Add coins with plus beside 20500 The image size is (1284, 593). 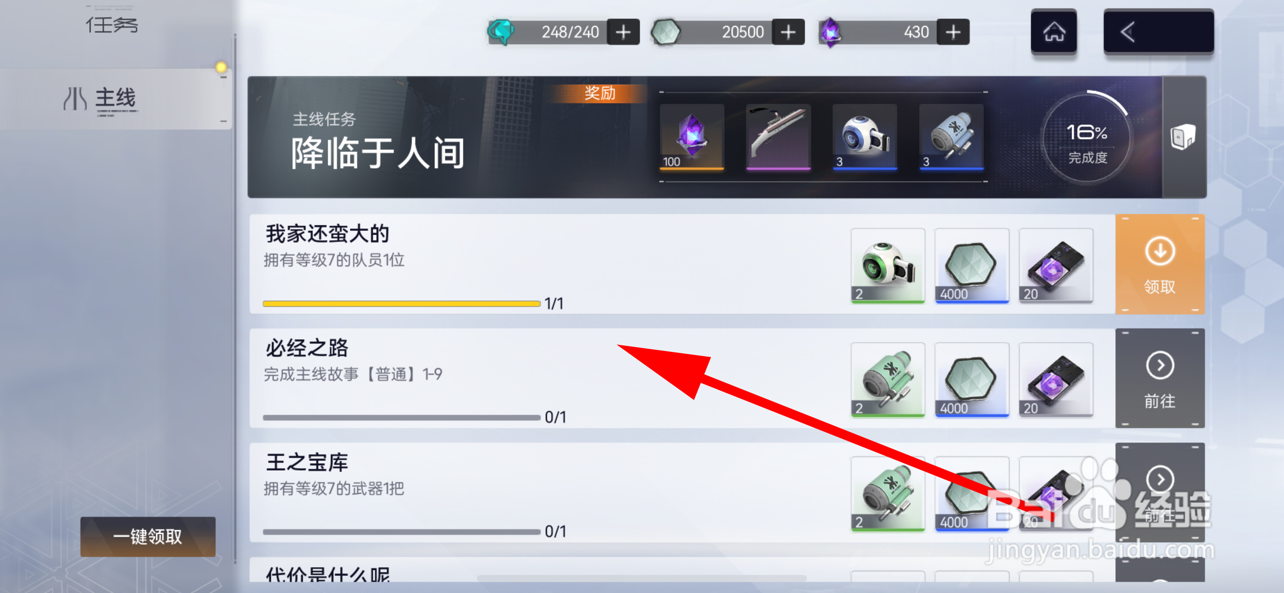(x=788, y=32)
